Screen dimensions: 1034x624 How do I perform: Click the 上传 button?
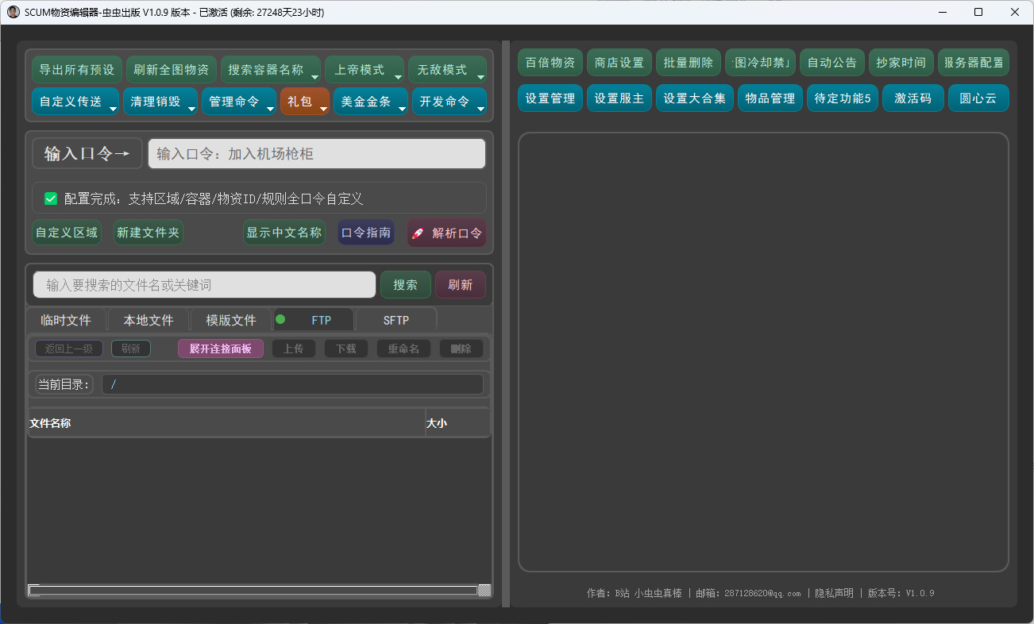pyautogui.click(x=294, y=349)
